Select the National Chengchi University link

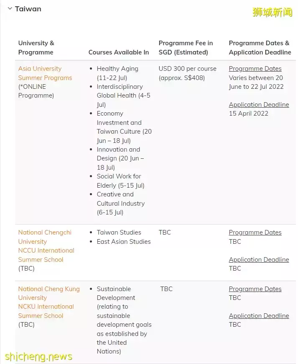[45, 237]
